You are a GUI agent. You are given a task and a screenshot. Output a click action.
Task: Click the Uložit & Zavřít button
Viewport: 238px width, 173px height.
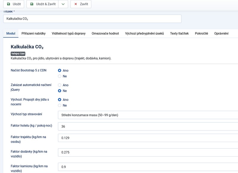pos(42,4)
